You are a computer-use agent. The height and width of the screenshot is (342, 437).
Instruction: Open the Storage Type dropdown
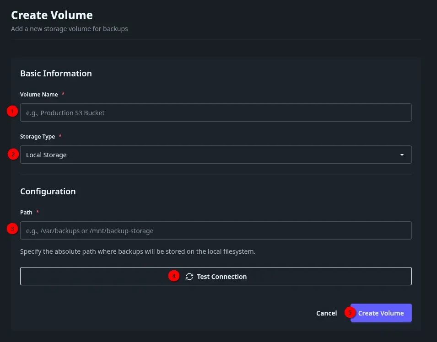click(x=215, y=155)
